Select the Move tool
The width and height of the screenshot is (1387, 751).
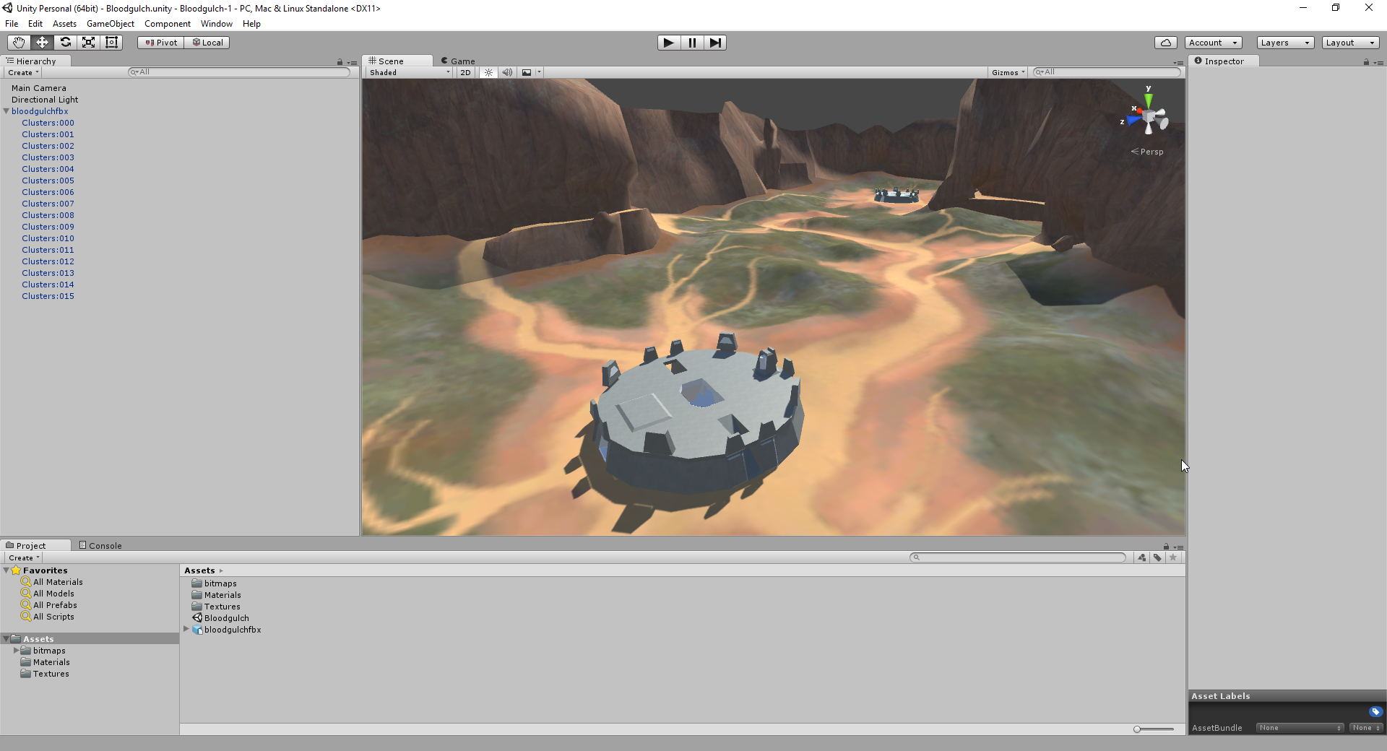[x=42, y=43]
